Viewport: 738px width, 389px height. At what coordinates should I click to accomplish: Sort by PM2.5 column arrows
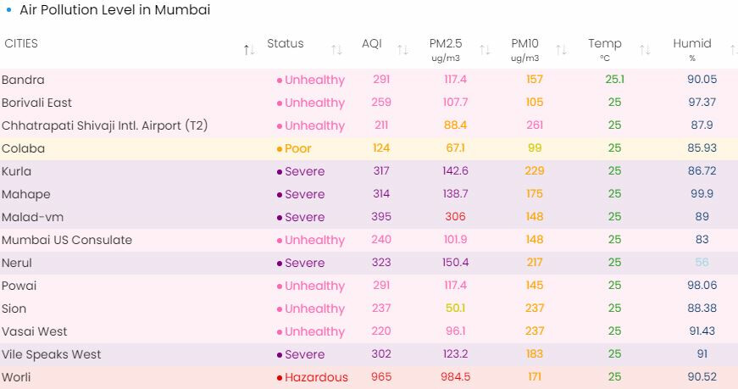(x=485, y=50)
